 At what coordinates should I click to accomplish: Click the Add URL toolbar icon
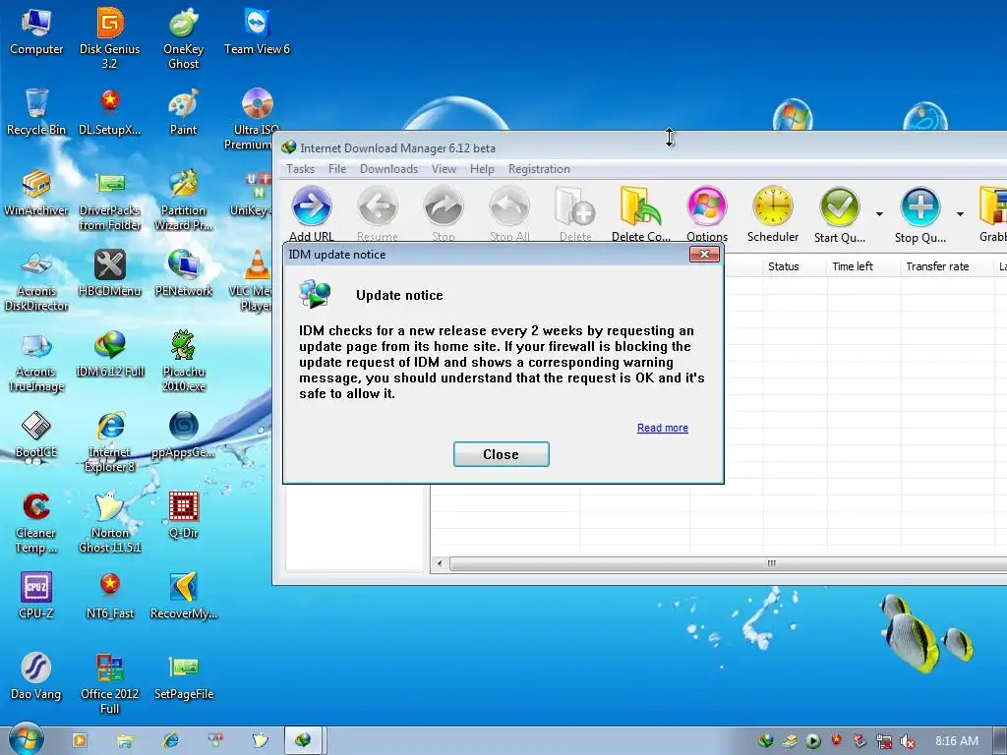[x=312, y=206]
